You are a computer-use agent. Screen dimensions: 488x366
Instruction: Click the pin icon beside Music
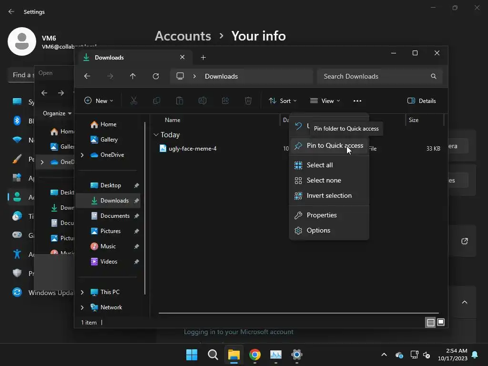pos(136,246)
